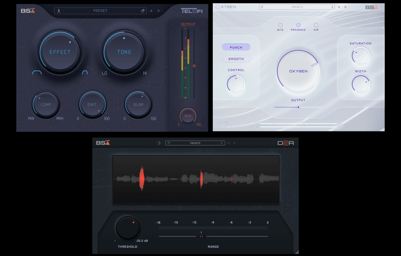Click the wide bandpass filter shape icon
The width and height of the screenshot is (401, 256).
click(37, 72)
